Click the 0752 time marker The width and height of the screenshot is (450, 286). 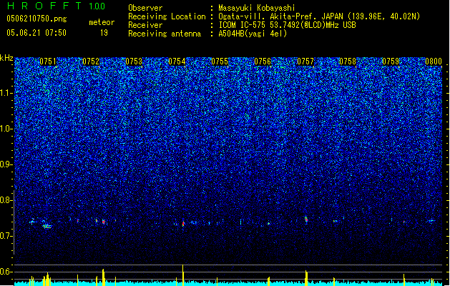click(x=91, y=61)
